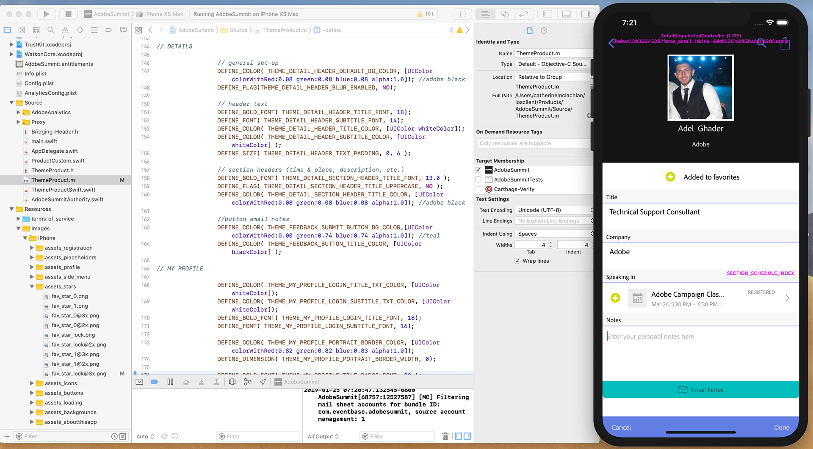Open Simulate Location arrow in debug bar
Screen dimensions: 813x449
point(263,382)
